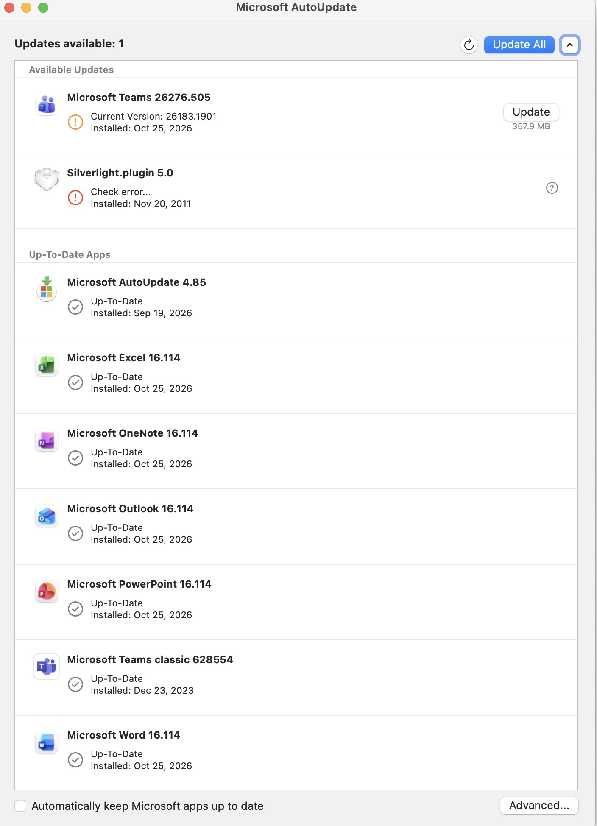Click the up-to-date checkmark for Teams classic
The height and width of the screenshot is (826, 597).
click(75, 684)
